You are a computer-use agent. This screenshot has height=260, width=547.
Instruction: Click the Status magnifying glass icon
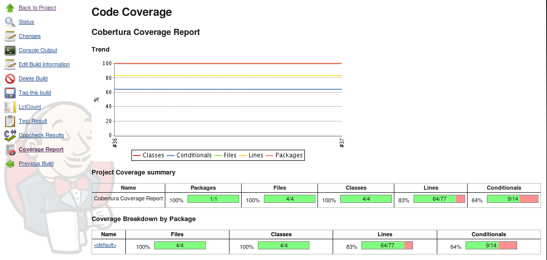click(10, 22)
